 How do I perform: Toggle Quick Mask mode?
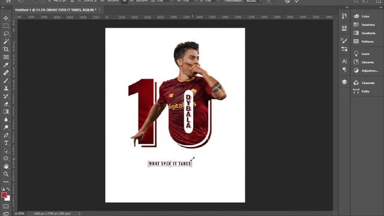pyautogui.click(x=6, y=206)
